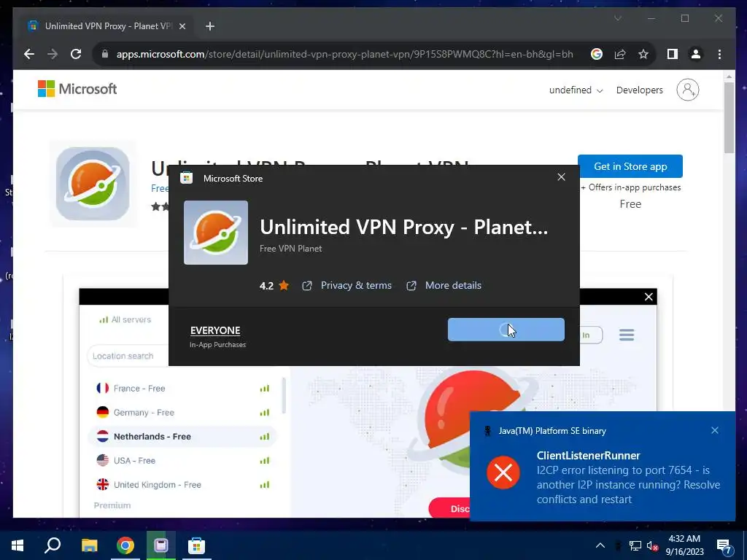Click the 4.2 star rating in dialog
747x560 pixels.
coord(274,286)
